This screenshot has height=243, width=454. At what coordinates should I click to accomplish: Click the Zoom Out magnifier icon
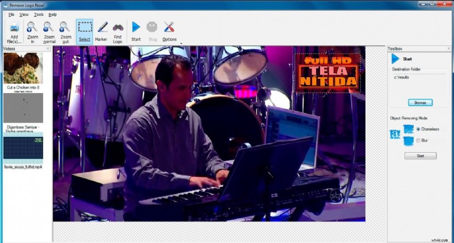pyautogui.click(x=65, y=27)
